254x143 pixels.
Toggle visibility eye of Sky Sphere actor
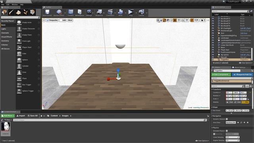coord(213,55)
